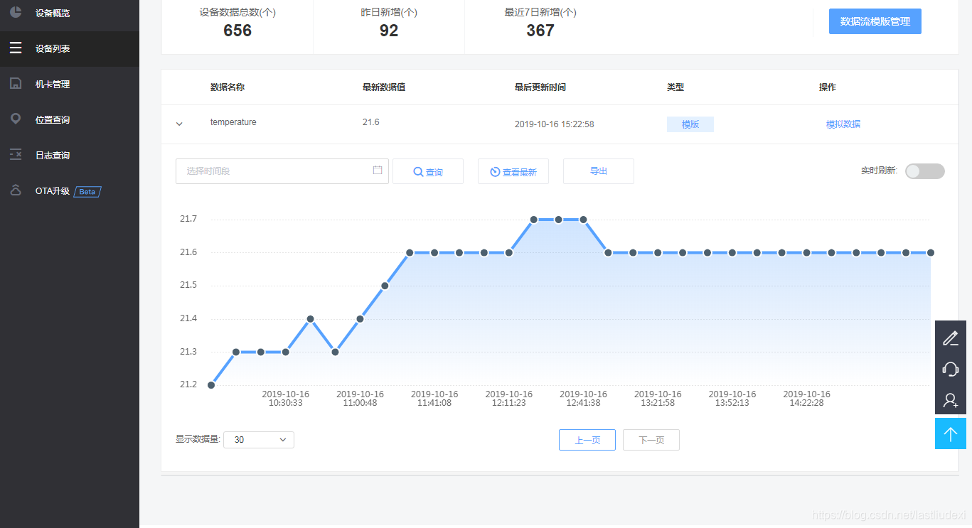Click the headset customer service icon
Image resolution: width=972 pixels, height=528 pixels.
tap(951, 369)
